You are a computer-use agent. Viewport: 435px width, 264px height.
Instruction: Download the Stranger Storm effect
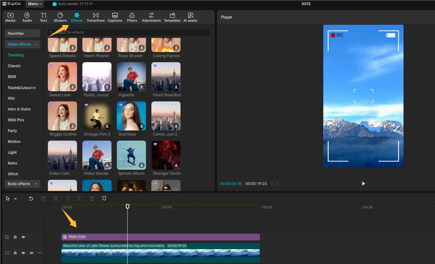pos(176,165)
